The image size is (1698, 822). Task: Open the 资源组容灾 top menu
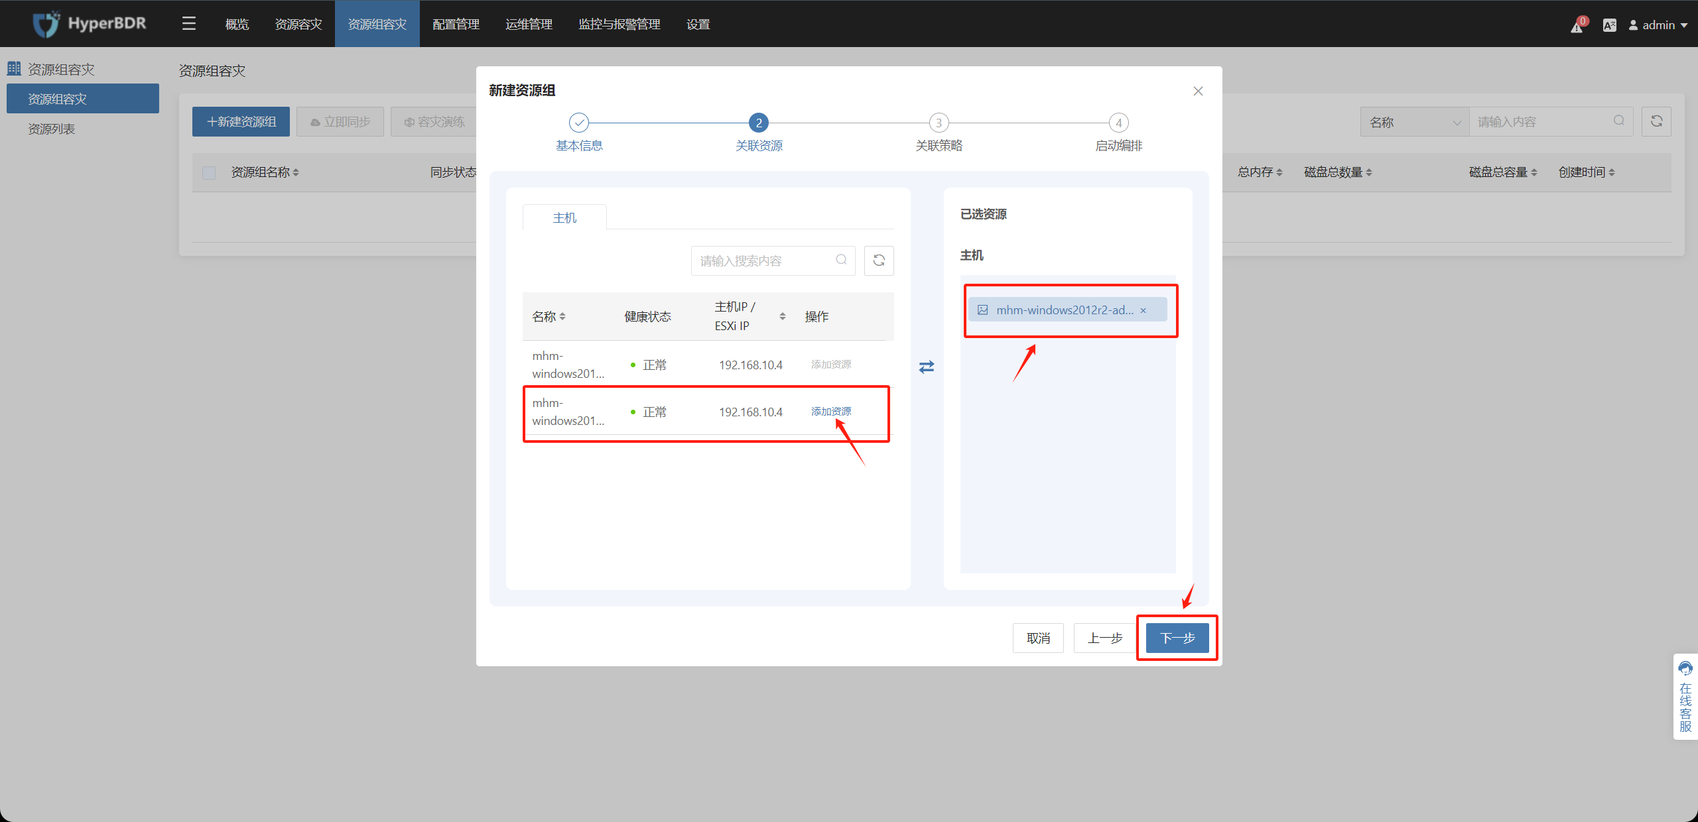[377, 24]
